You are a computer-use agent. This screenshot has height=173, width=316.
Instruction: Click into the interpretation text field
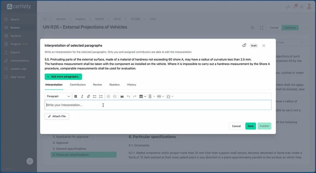158,105
